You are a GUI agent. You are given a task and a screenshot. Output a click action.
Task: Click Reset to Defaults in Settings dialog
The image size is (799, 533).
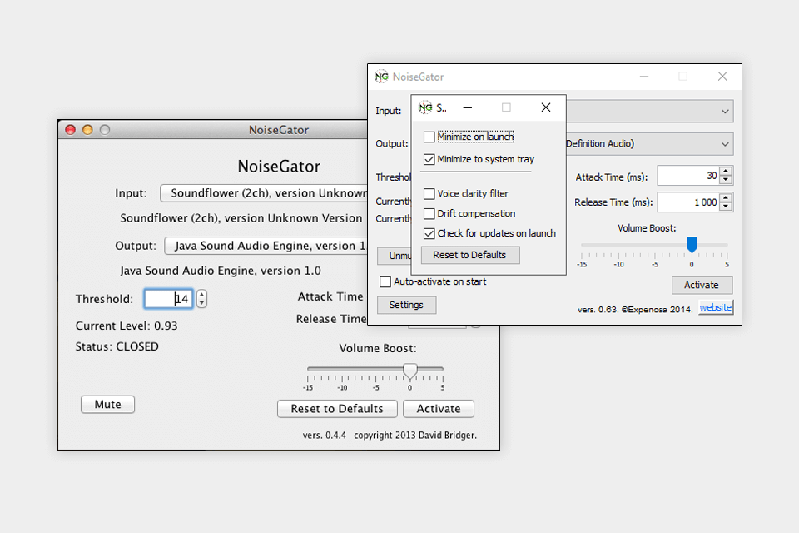(469, 255)
